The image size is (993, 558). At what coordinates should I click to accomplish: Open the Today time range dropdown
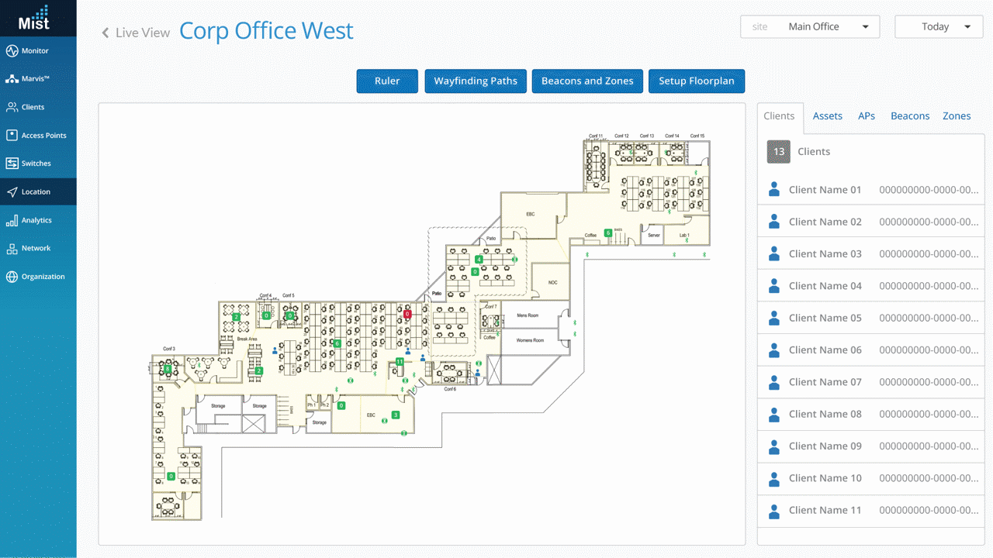click(x=938, y=26)
